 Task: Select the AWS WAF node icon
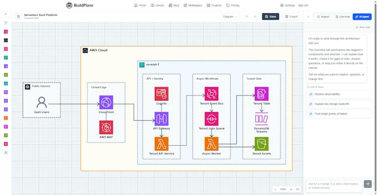(106, 127)
